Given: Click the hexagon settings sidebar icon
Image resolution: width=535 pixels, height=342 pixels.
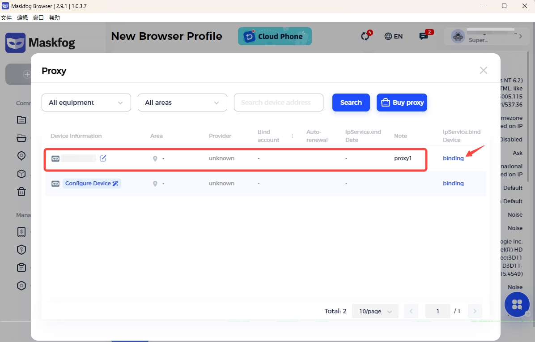Looking at the screenshot, I should coord(21,285).
